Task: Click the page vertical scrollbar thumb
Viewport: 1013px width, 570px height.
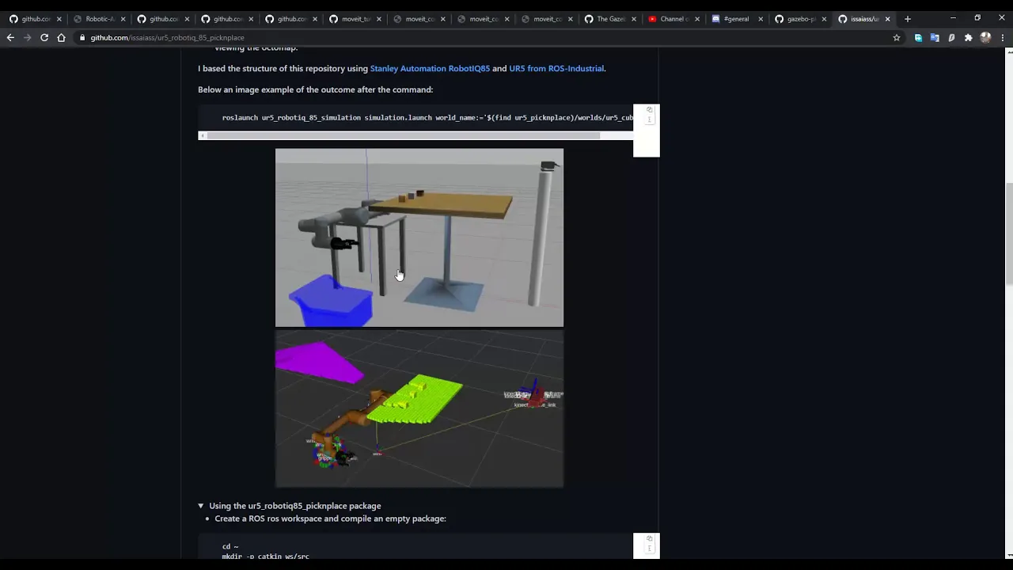Action: tap(1008, 235)
